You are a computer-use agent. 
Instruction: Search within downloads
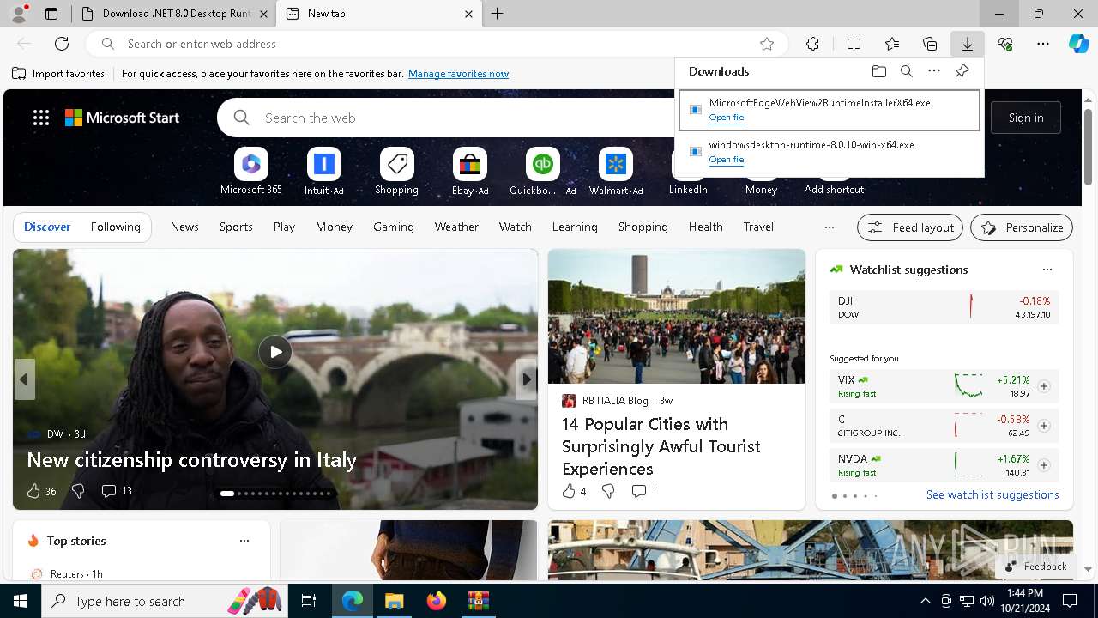pyautogui.click(x=906, y=71)
